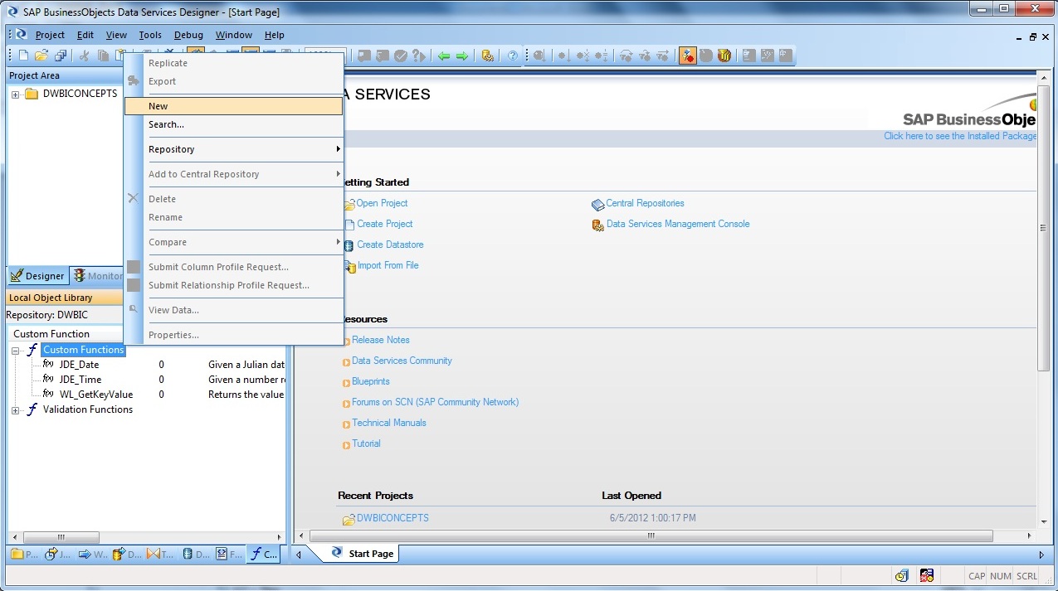Click the red status bar icon beside the globe
1058x591 pixels.
click(927, 575)
